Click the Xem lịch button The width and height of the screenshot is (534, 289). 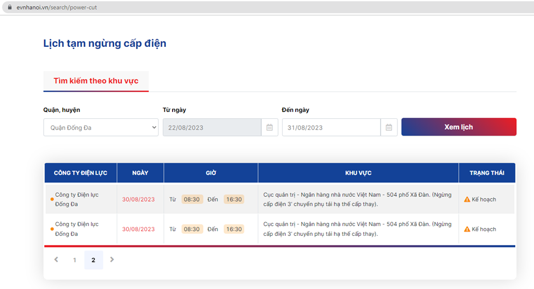(459, 127)
